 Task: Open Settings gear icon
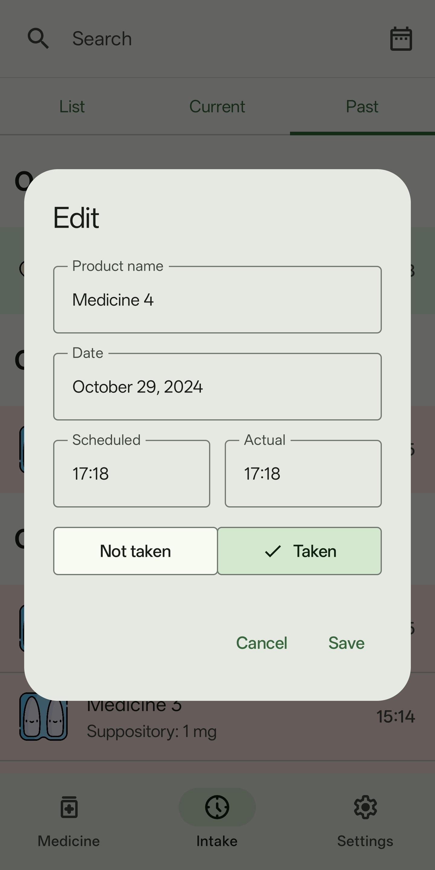[x=365, y=807]
